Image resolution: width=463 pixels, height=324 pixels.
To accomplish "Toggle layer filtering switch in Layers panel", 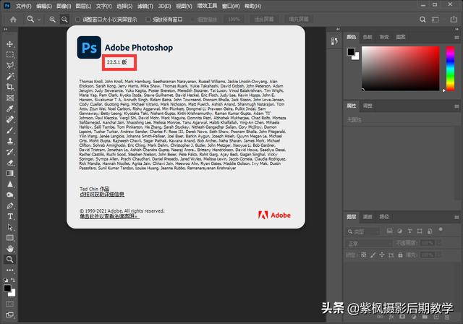I will click(441, 229).
